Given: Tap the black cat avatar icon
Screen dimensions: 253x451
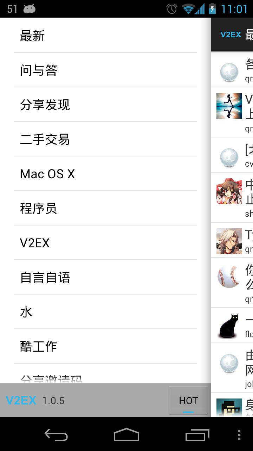Looking at the screenshot, I should [229, 326].
